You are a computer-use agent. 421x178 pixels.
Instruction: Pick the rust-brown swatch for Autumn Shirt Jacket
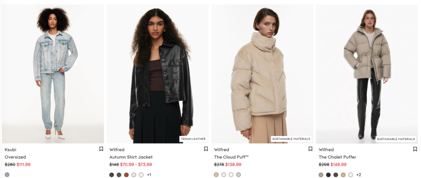pyautogui.click(x=126, y=175)
